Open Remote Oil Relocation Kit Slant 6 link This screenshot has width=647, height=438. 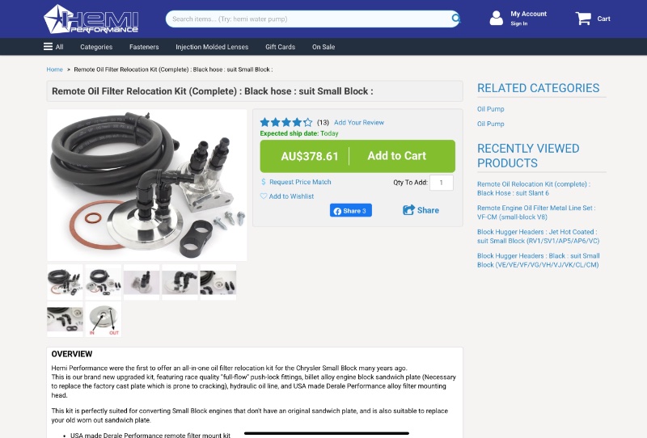click(x=534, y=188)
